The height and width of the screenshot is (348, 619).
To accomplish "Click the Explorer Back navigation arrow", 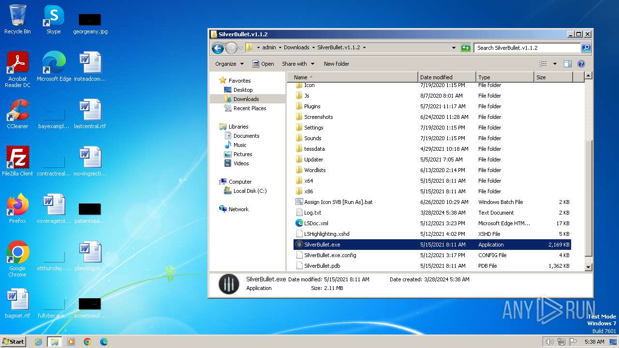I will point(218,48).
